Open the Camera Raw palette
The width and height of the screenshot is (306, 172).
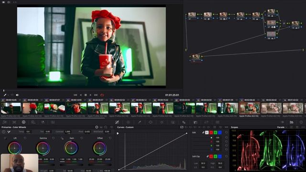point(5,122)
